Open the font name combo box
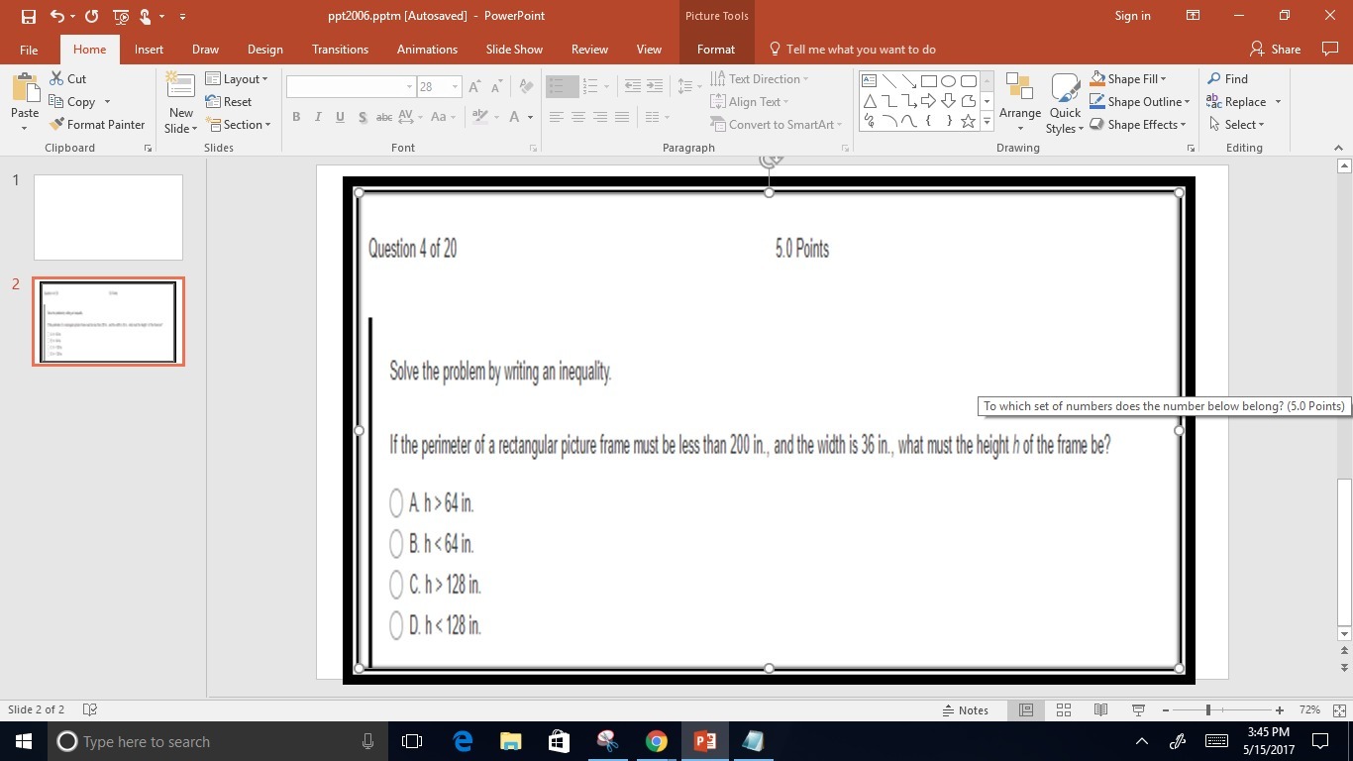 click(x=351, y=87)
